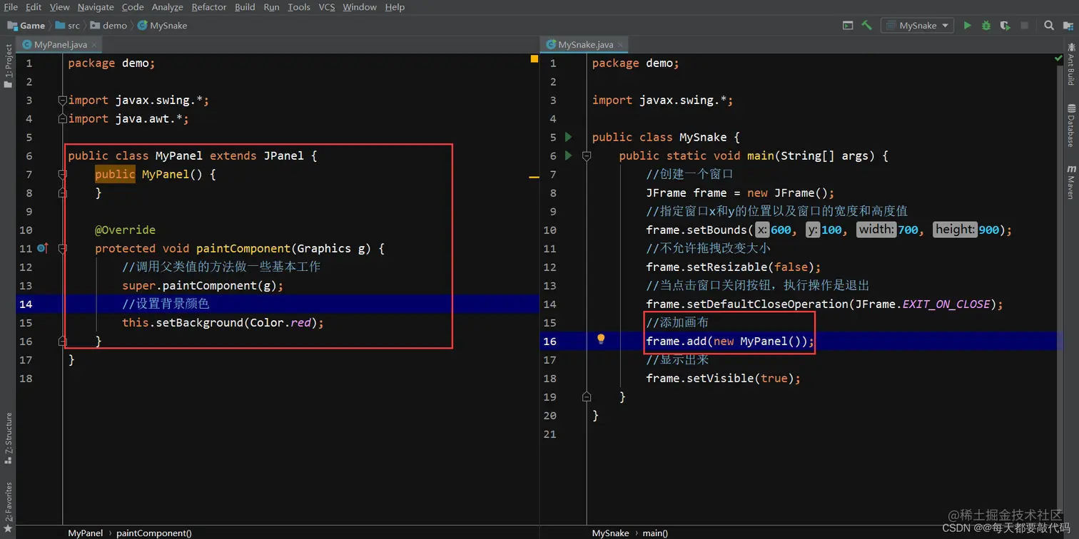Click EXIT_ON_CLOSE constant in MySnake

click(x=946, y=304)
